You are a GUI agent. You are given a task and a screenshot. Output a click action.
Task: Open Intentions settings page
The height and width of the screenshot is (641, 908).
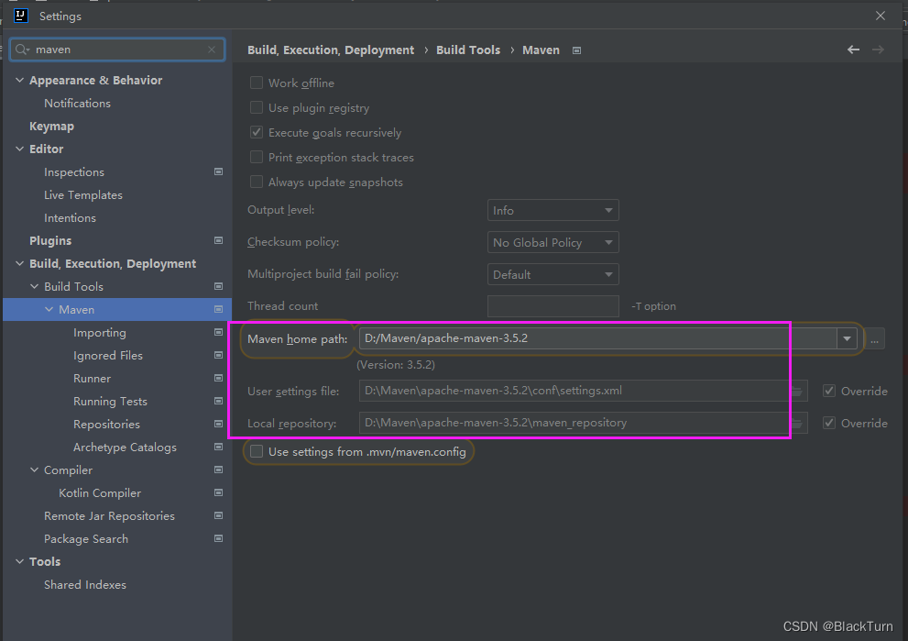coord(70,218)
